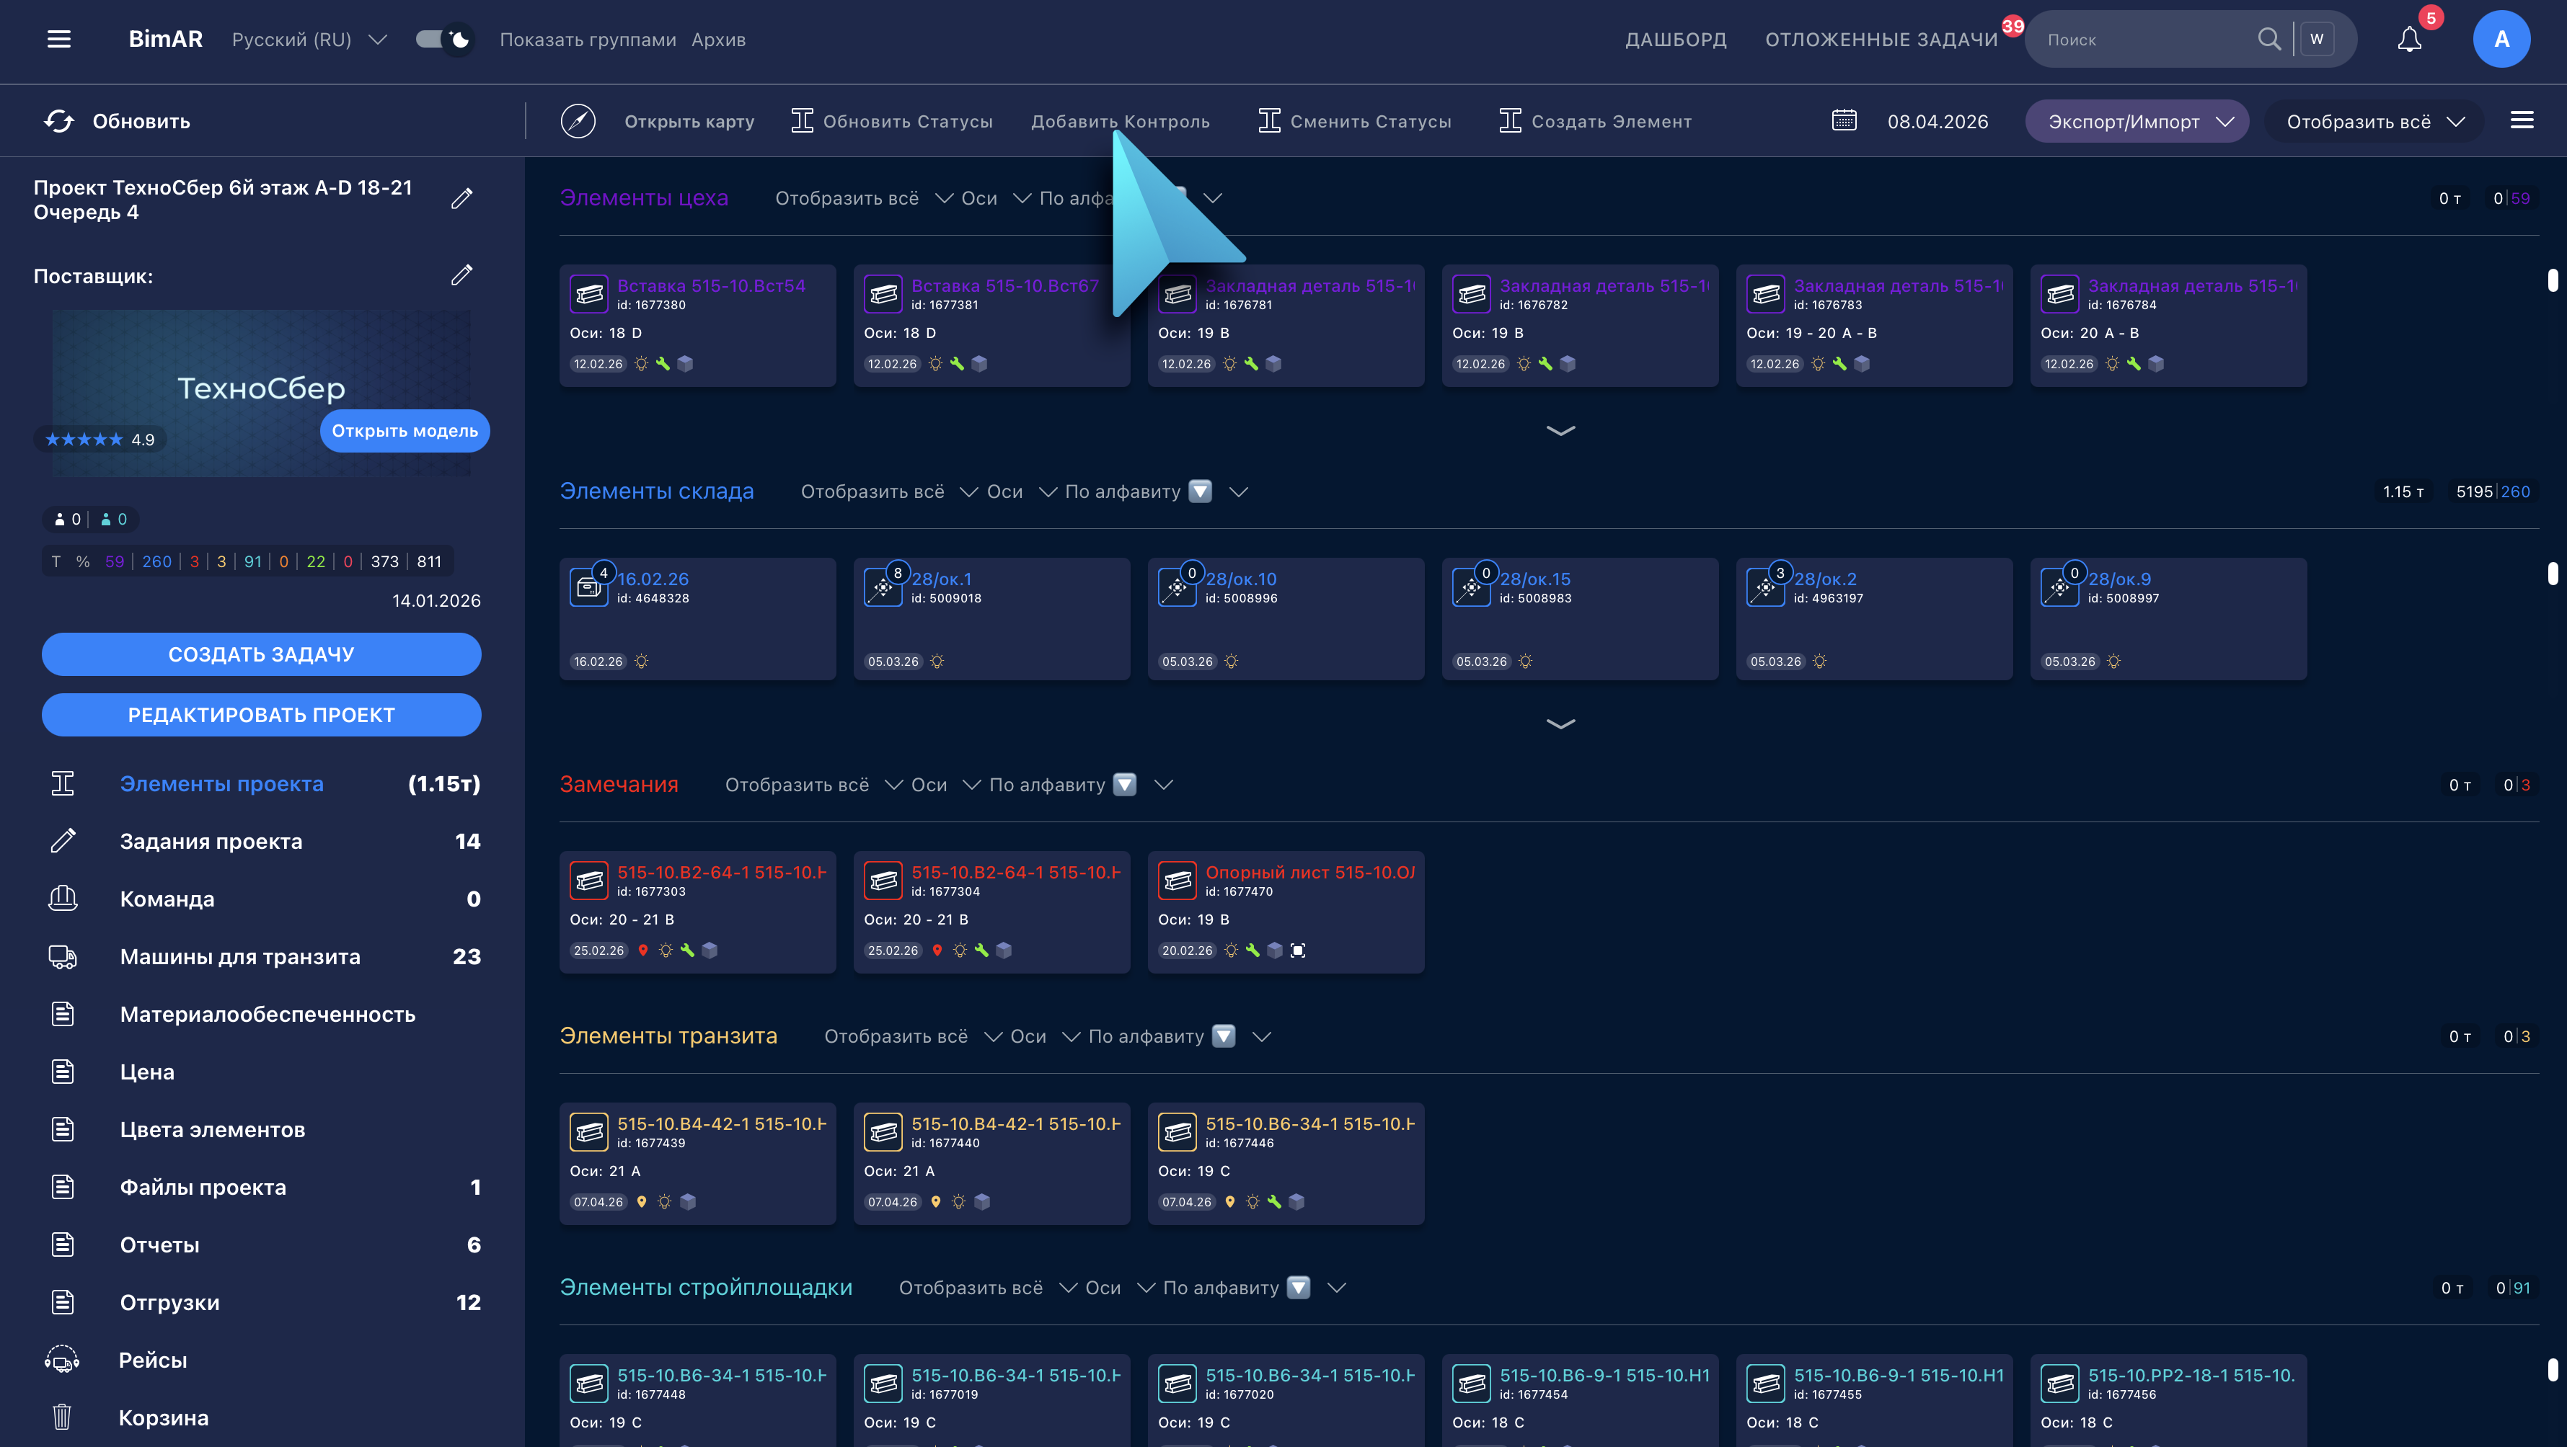The width and height of the screenshot is (2567, 1447).
Task: Click the search magnifier icon
Action: 2268,39
